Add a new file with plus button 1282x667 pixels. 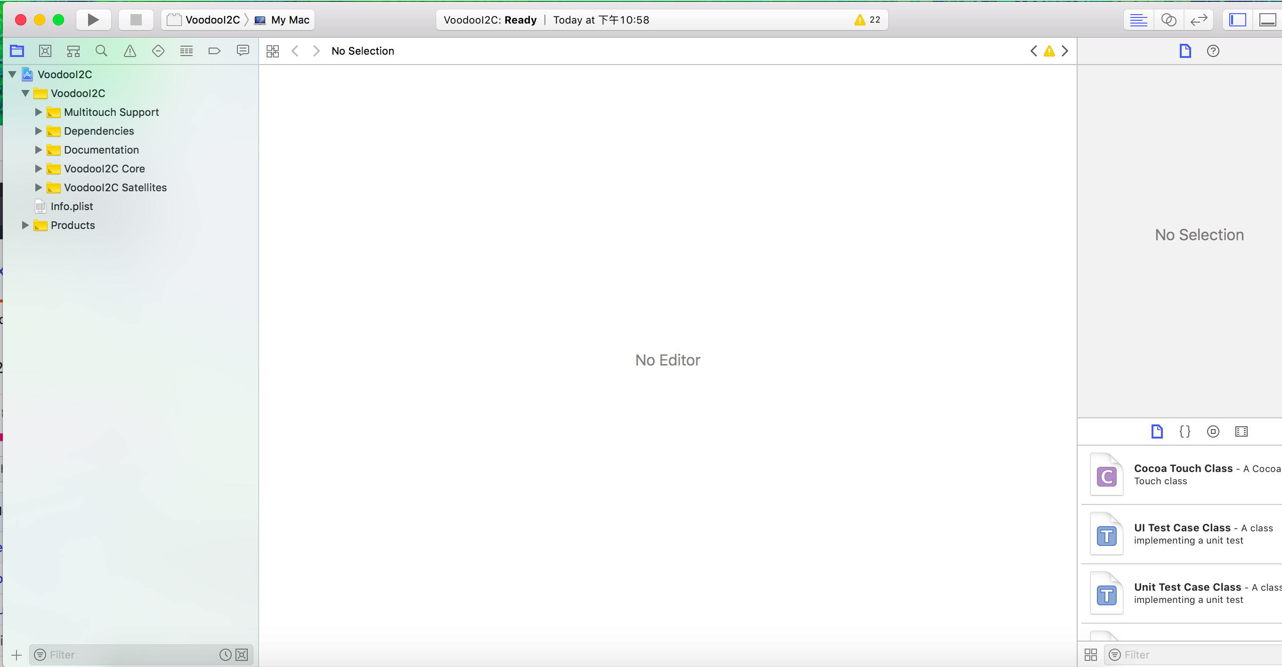16,655
